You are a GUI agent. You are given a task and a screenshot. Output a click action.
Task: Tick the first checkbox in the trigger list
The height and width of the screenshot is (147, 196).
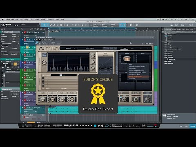pyautogui.click(x=43, y=78)
